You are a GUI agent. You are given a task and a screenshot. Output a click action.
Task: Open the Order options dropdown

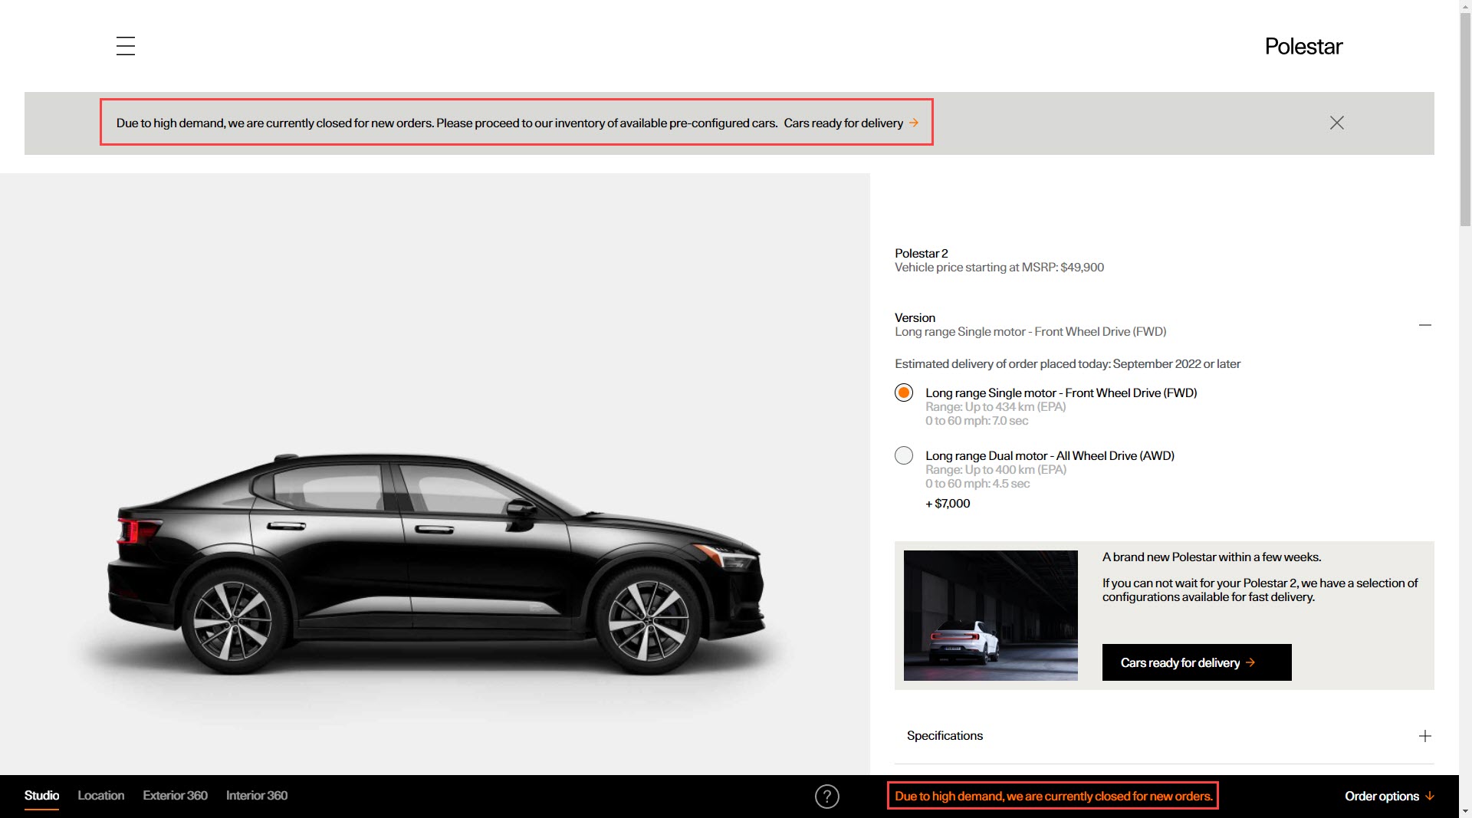click(1388, 797)
